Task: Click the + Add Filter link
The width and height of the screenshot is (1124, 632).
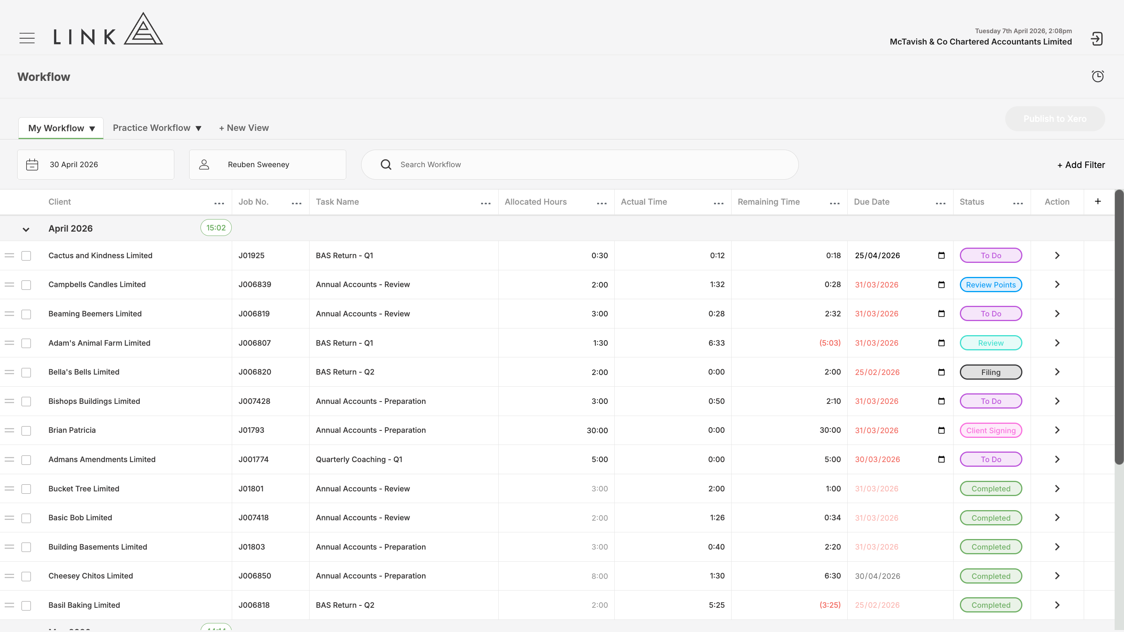Action: coord(1081,165)
